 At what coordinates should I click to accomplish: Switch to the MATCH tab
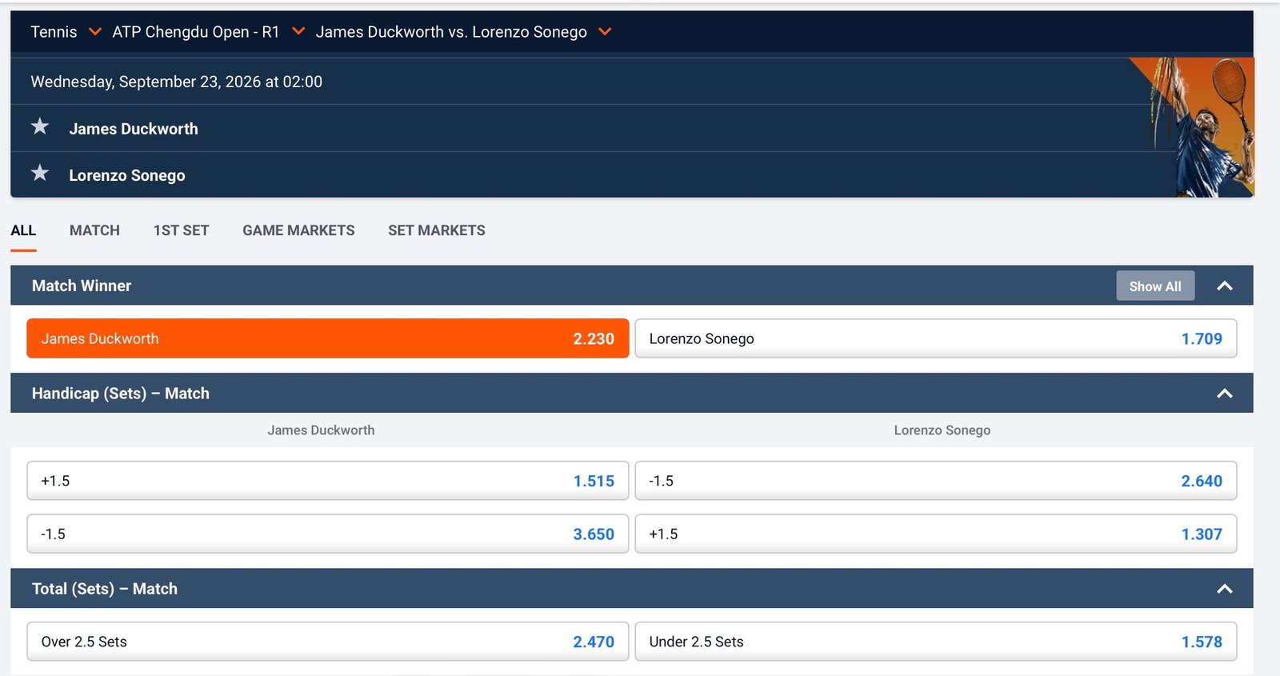pyautogui.click(x=94, y=230)
